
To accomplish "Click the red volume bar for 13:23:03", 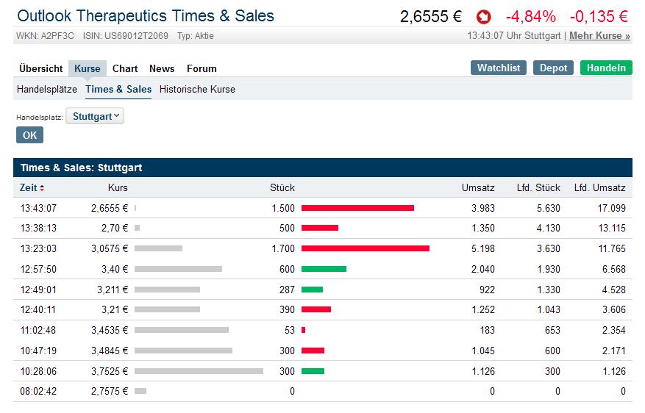I will tap(365, 248).
